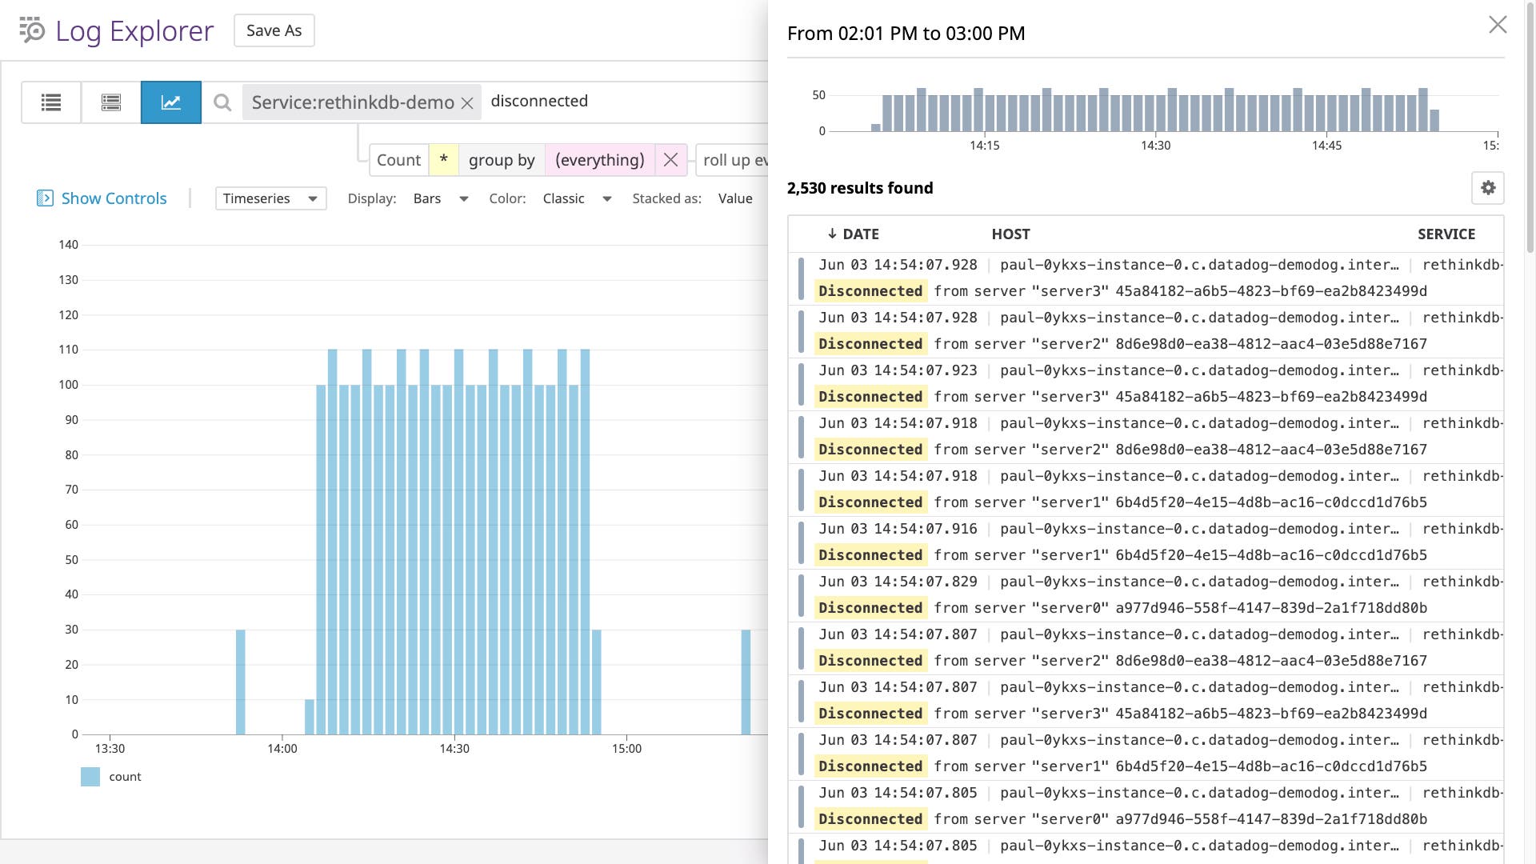
Task: Select the condensed list view icon
Action: (110, 102)
